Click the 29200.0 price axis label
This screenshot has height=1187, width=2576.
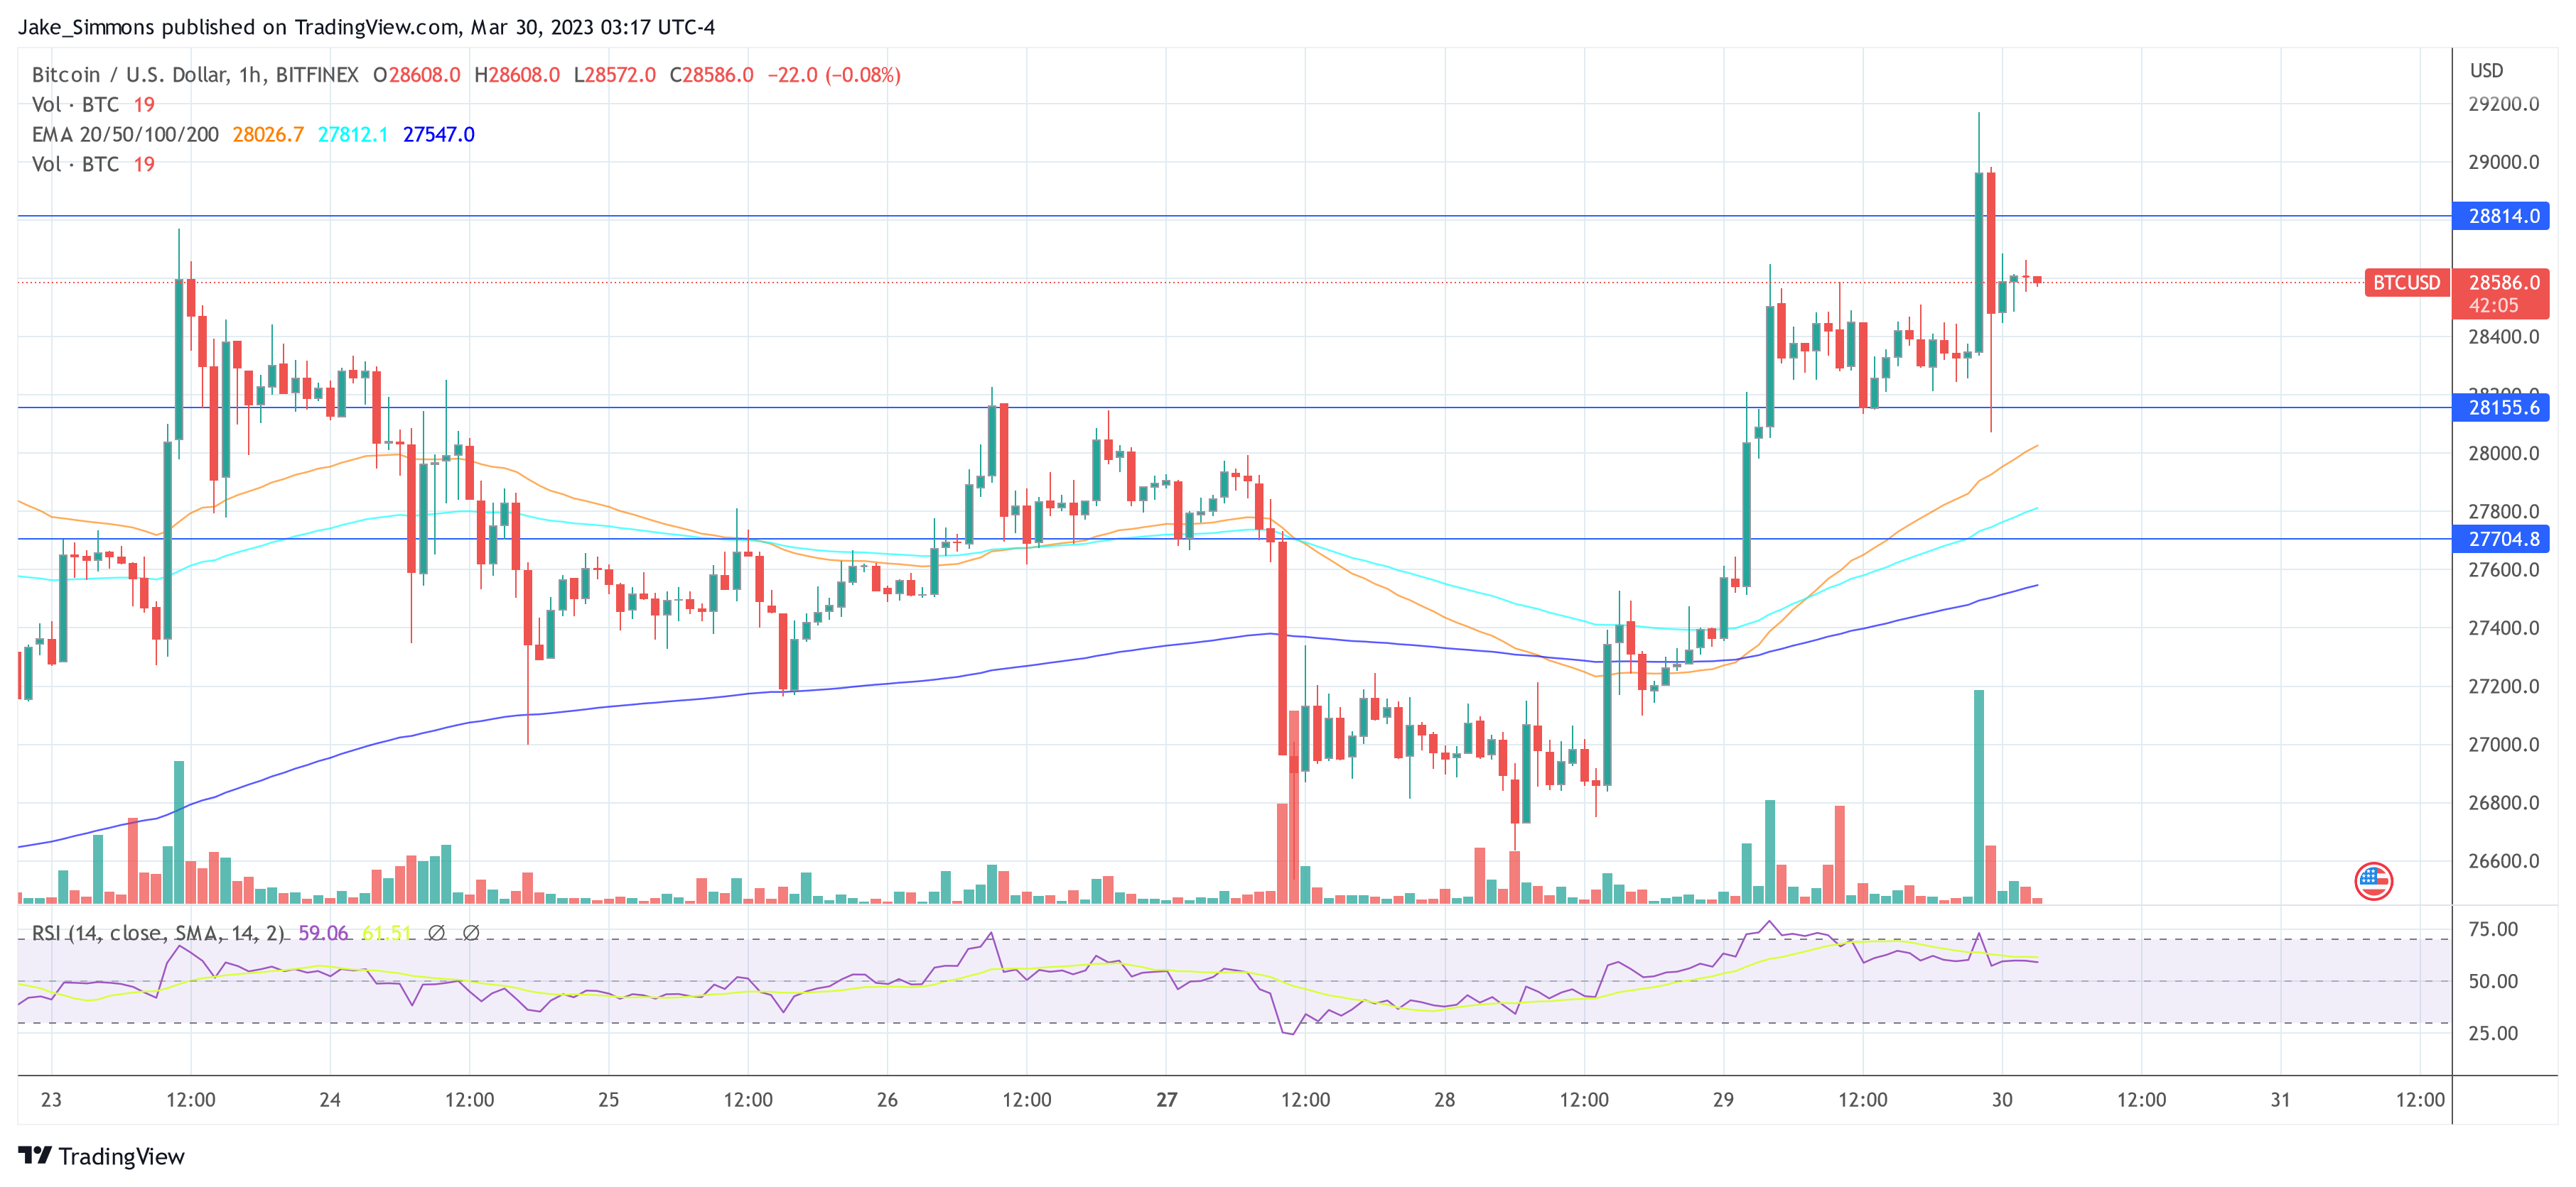[x=2503, y=104]
